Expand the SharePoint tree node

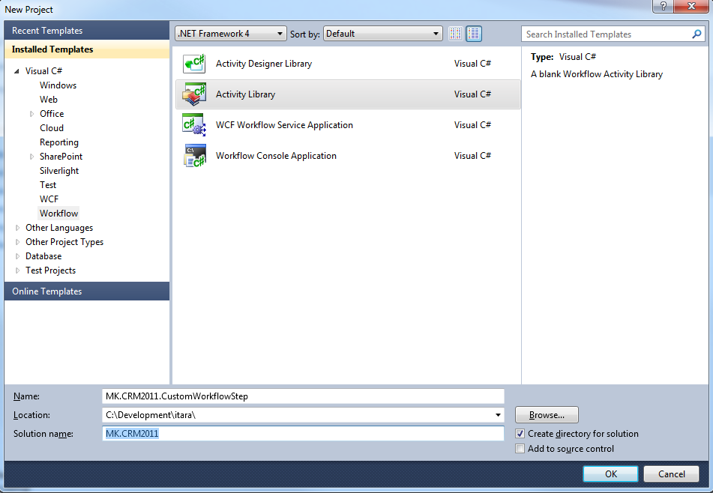pyautogui.click(x=31, y=157)
